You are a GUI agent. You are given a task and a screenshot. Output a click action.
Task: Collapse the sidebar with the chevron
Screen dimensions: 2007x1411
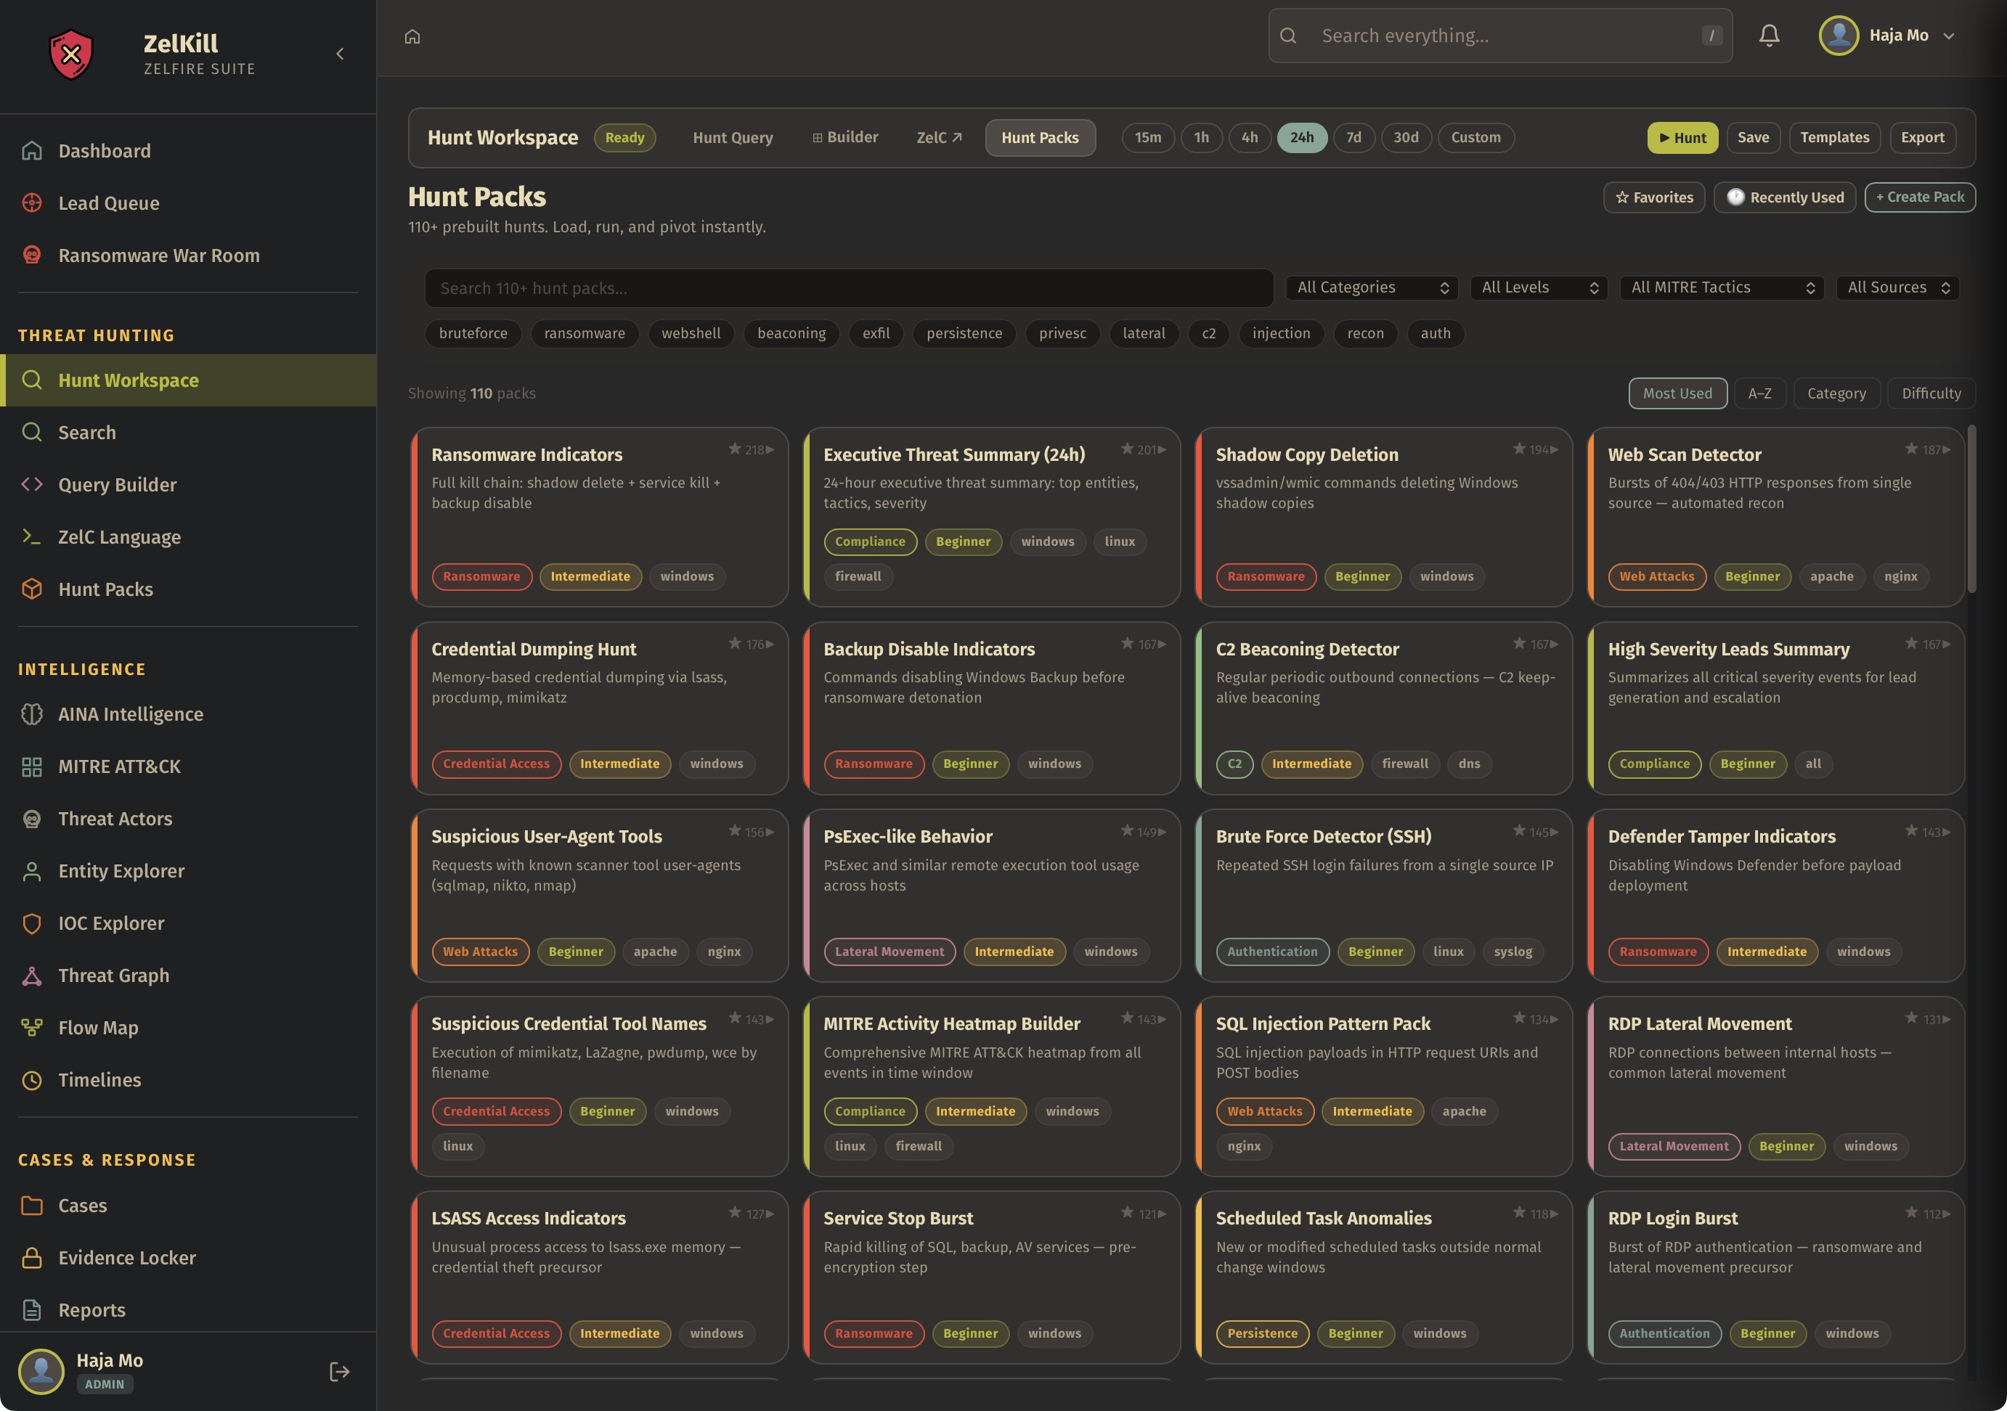click(340, 54)
